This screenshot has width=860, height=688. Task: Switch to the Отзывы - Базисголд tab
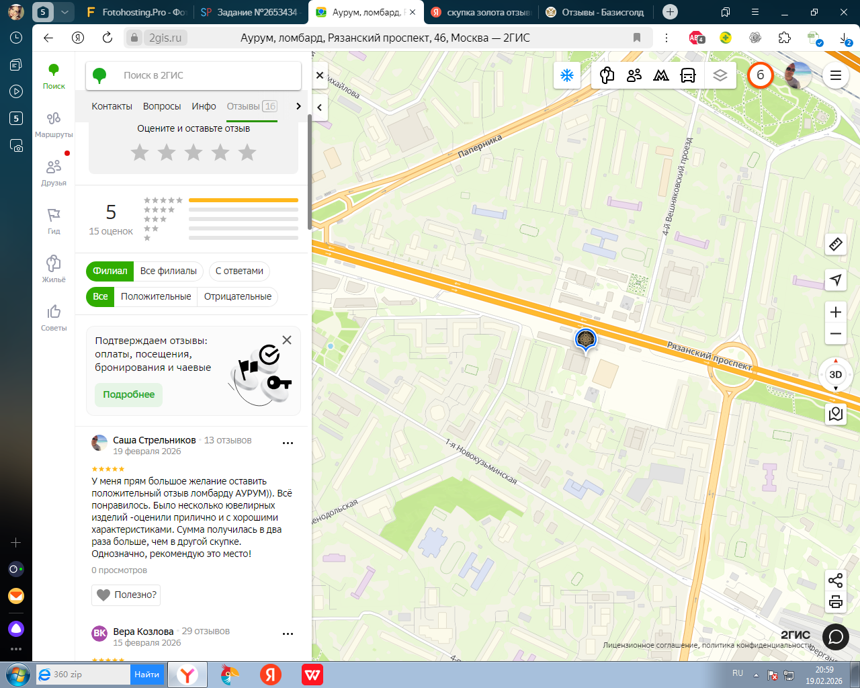pos(596,12)
